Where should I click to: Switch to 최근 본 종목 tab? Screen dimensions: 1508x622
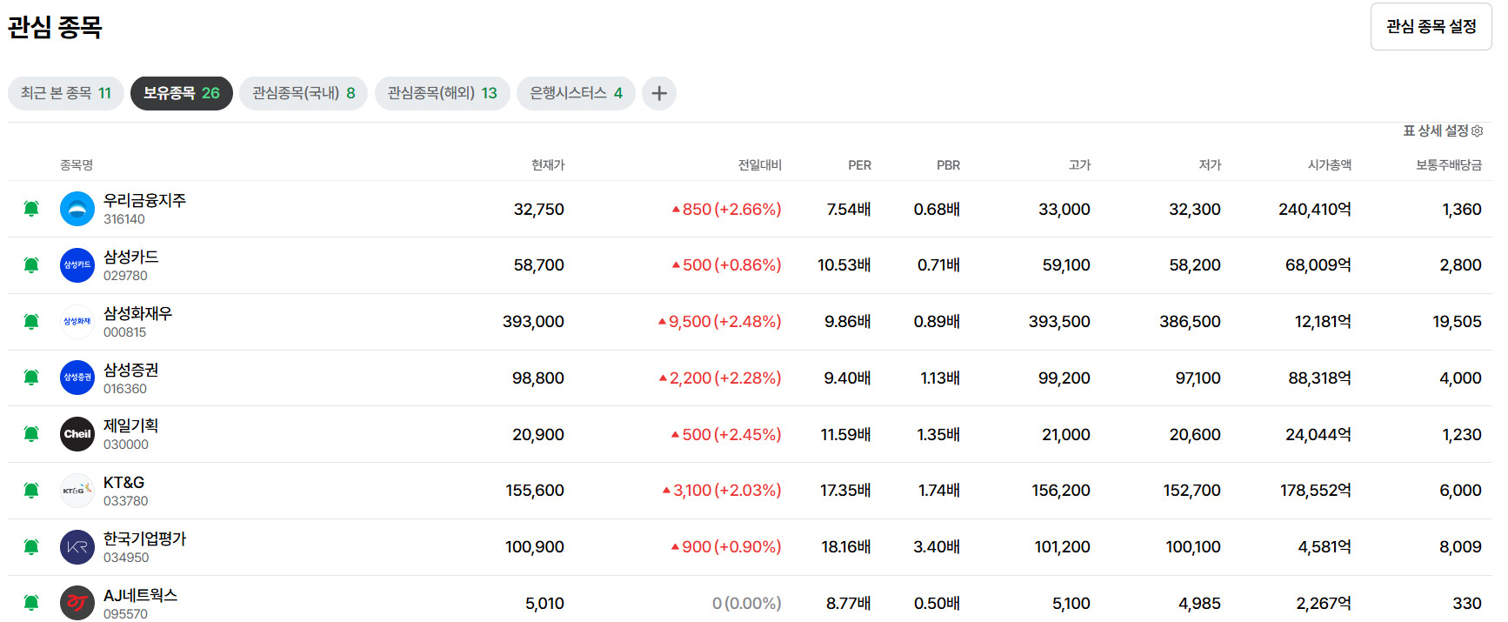[x=65, y=93]
